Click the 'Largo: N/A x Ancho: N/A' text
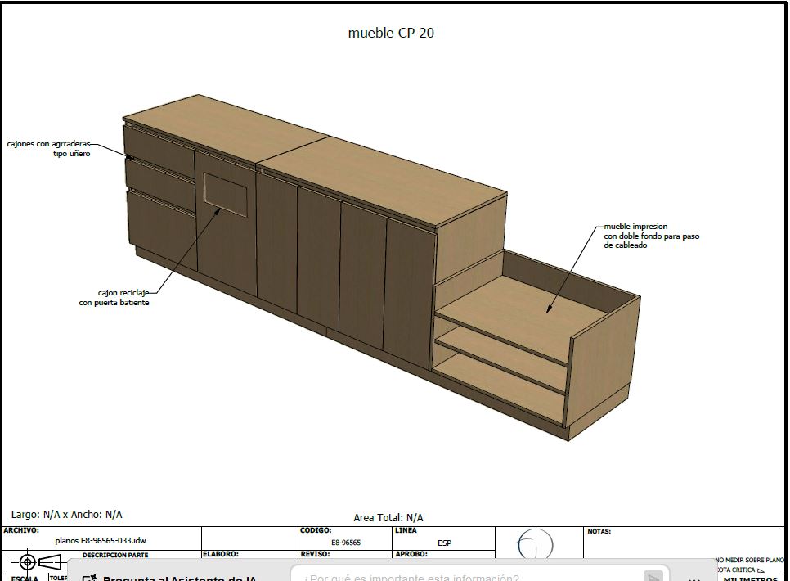The width and height of the screenshot is (790, 581). coord(67,515)
